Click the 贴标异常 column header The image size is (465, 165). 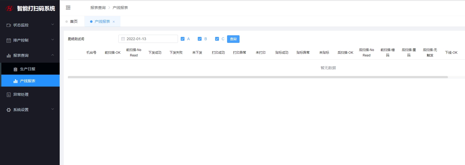(x=303, y=53)
